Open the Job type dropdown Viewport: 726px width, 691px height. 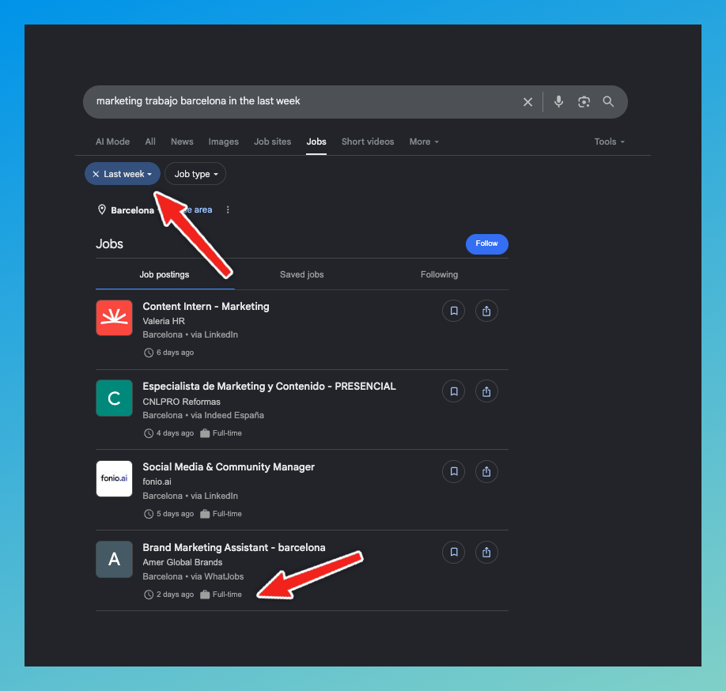tap(195, 174)
